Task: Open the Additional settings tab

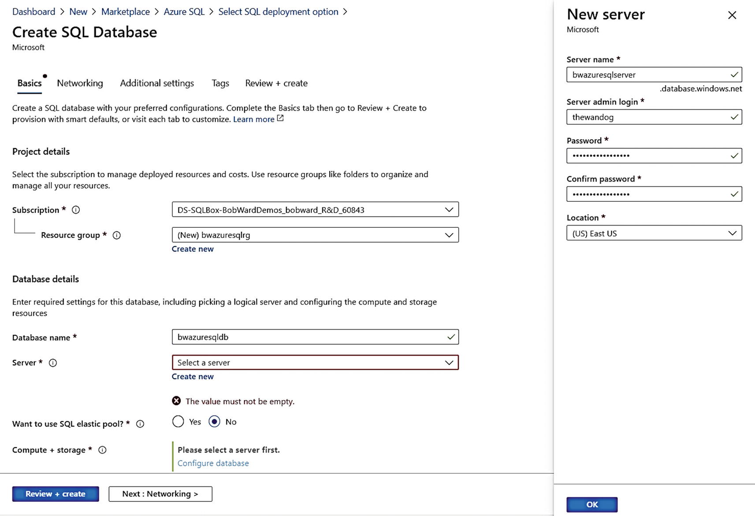Action: (x=157, y=83)
